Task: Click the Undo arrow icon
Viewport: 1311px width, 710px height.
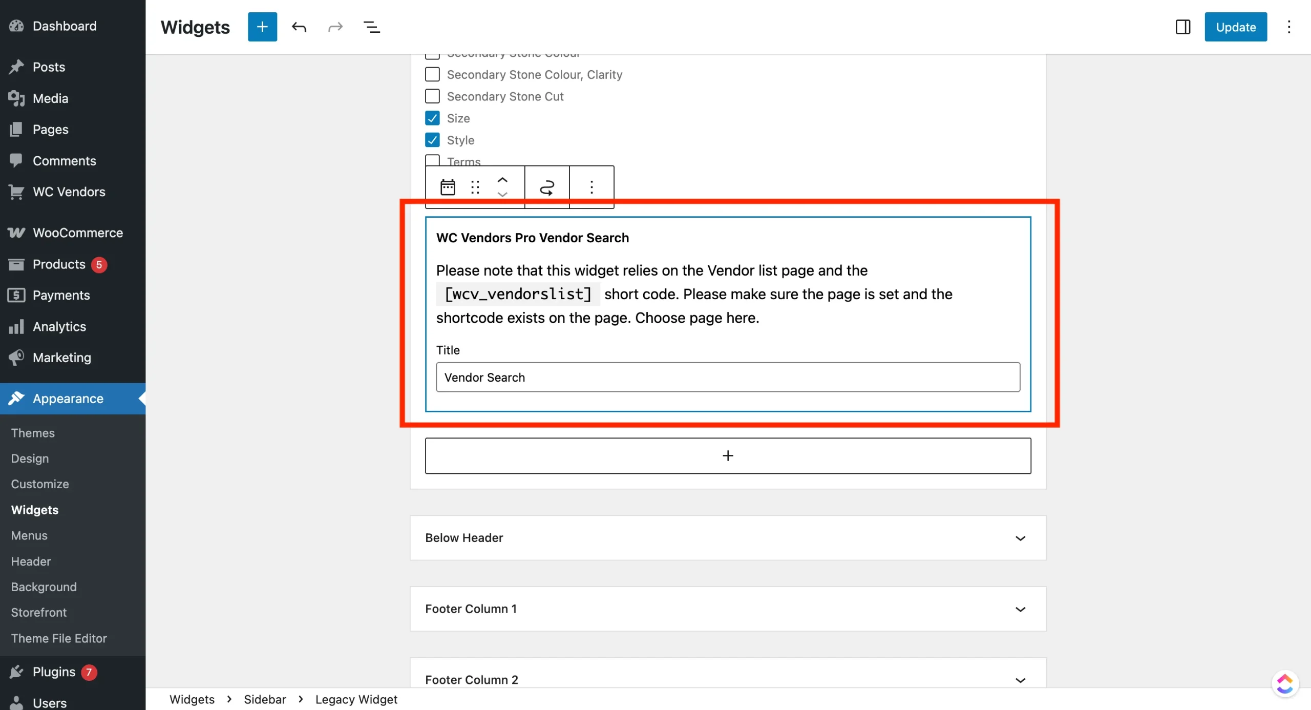Action: 299,27
